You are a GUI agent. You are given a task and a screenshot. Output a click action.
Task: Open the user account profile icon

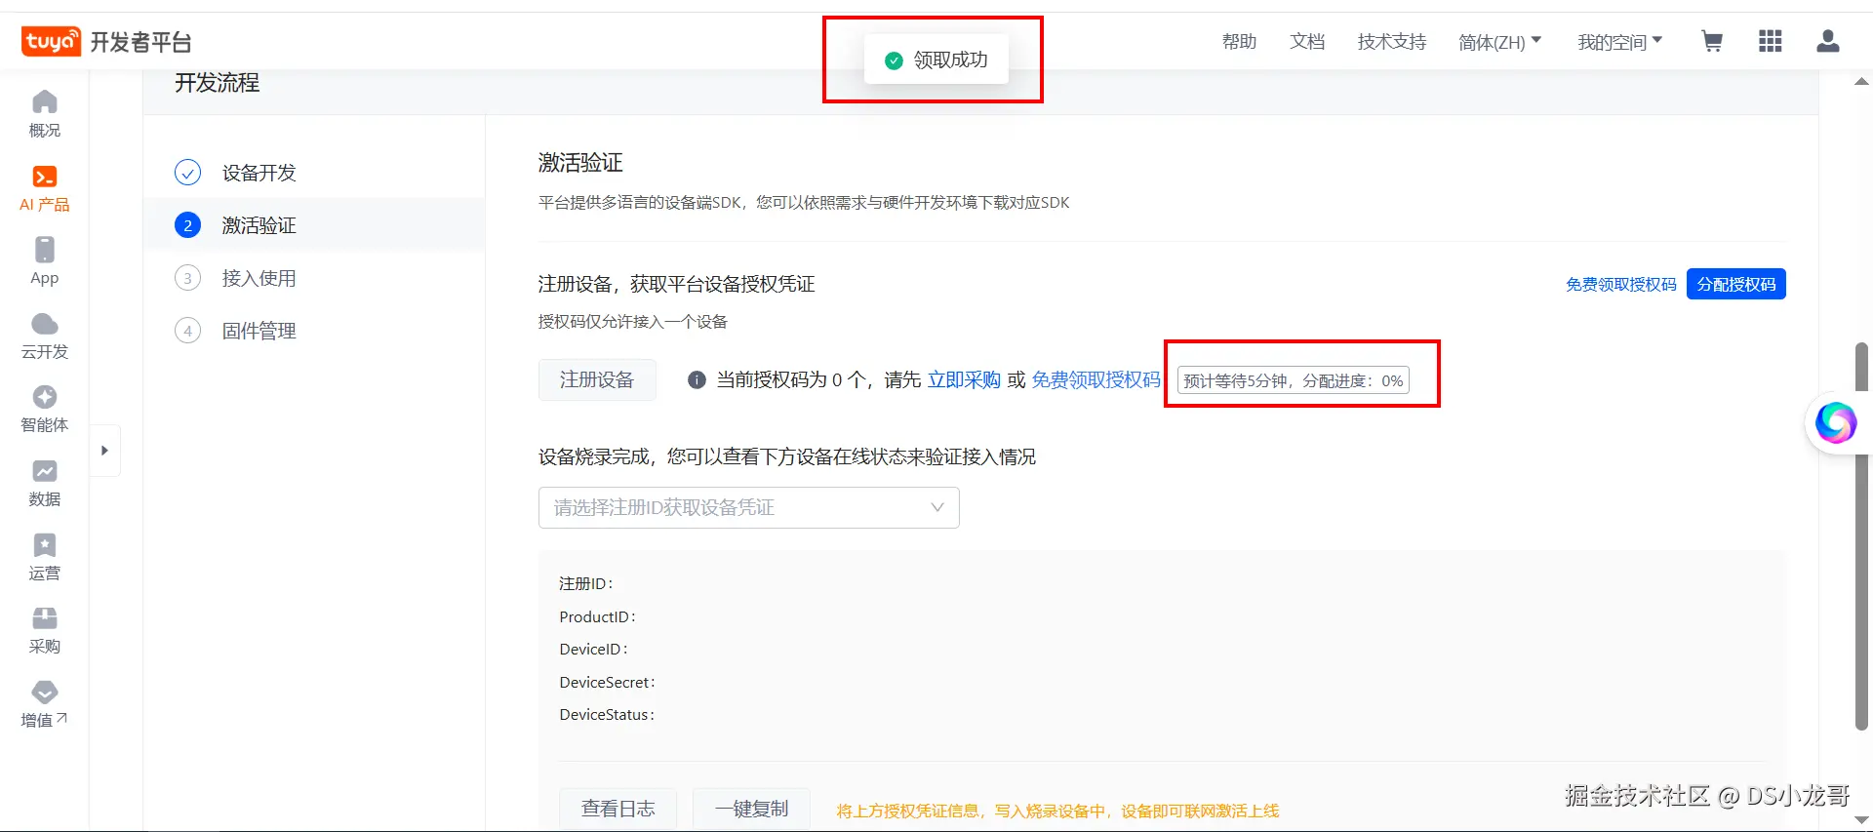pyautogui.click(x=1828, y=41)
